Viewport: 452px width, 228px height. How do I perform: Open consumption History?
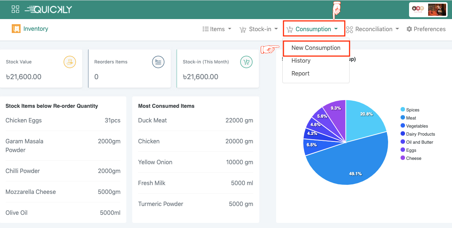[x=301, y=61]
